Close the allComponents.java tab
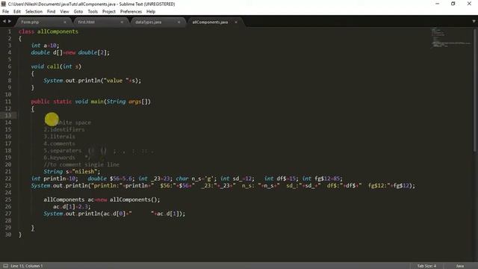This screenshot has height=269, width=478. click(x=236, y=22)
